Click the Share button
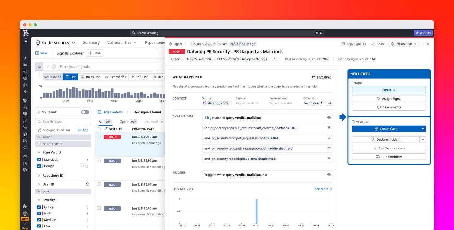The image size is (454, 230). click(378, 44)
